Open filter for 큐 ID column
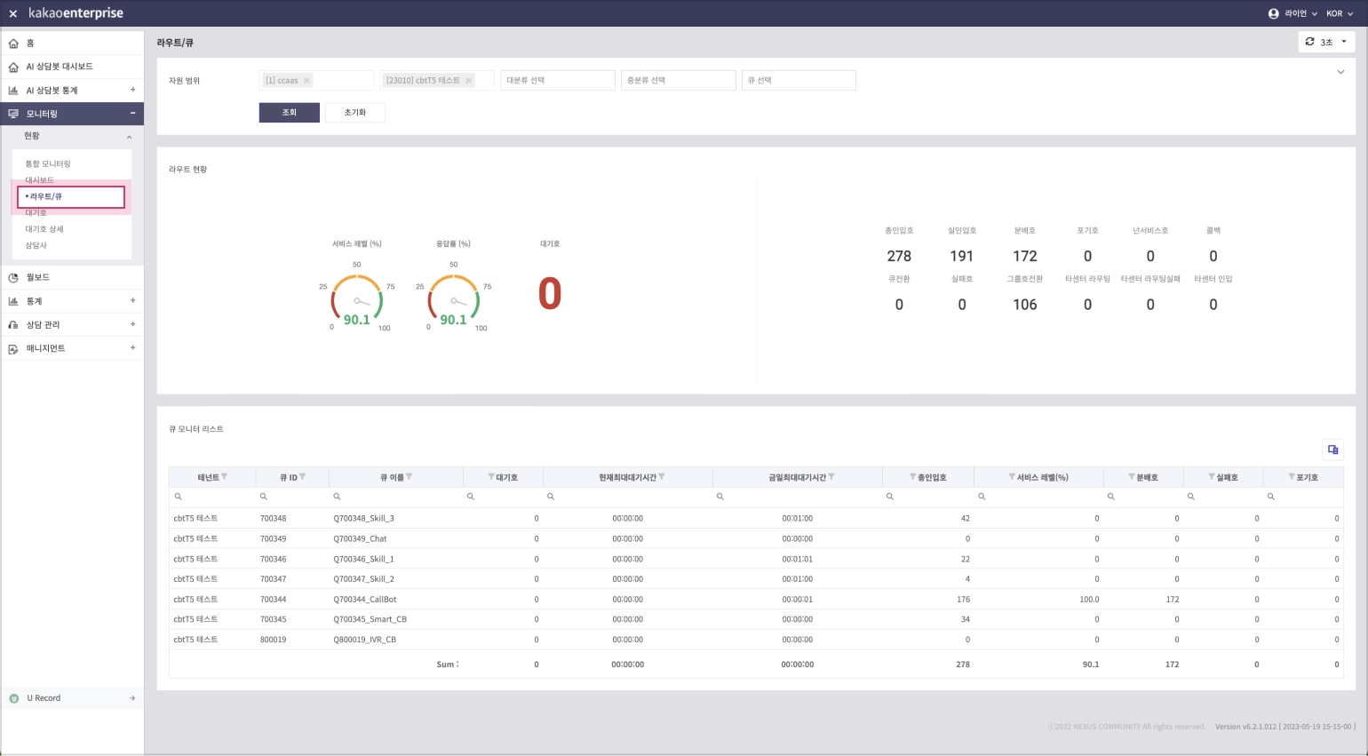1368x756 pixels. 303,477
